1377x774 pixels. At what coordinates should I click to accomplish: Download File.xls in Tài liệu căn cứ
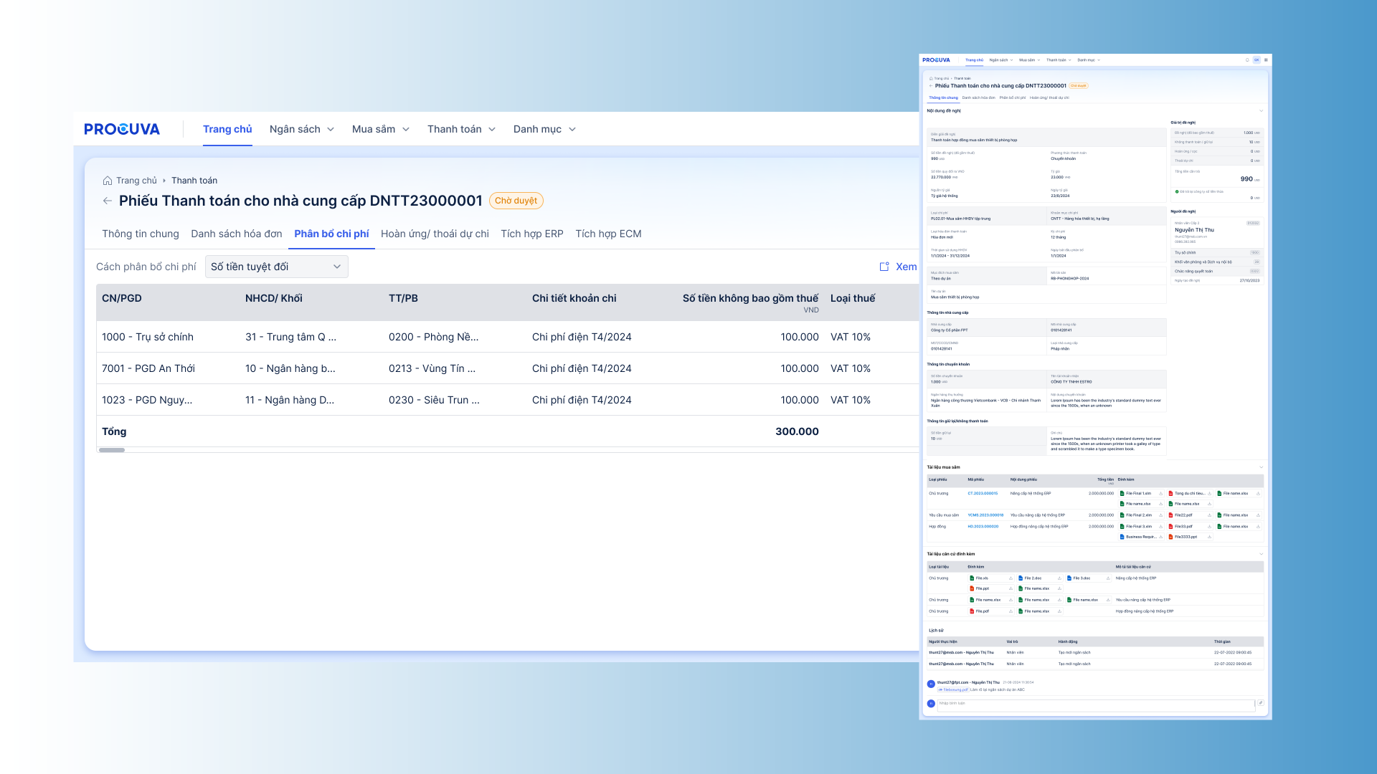1011,578
